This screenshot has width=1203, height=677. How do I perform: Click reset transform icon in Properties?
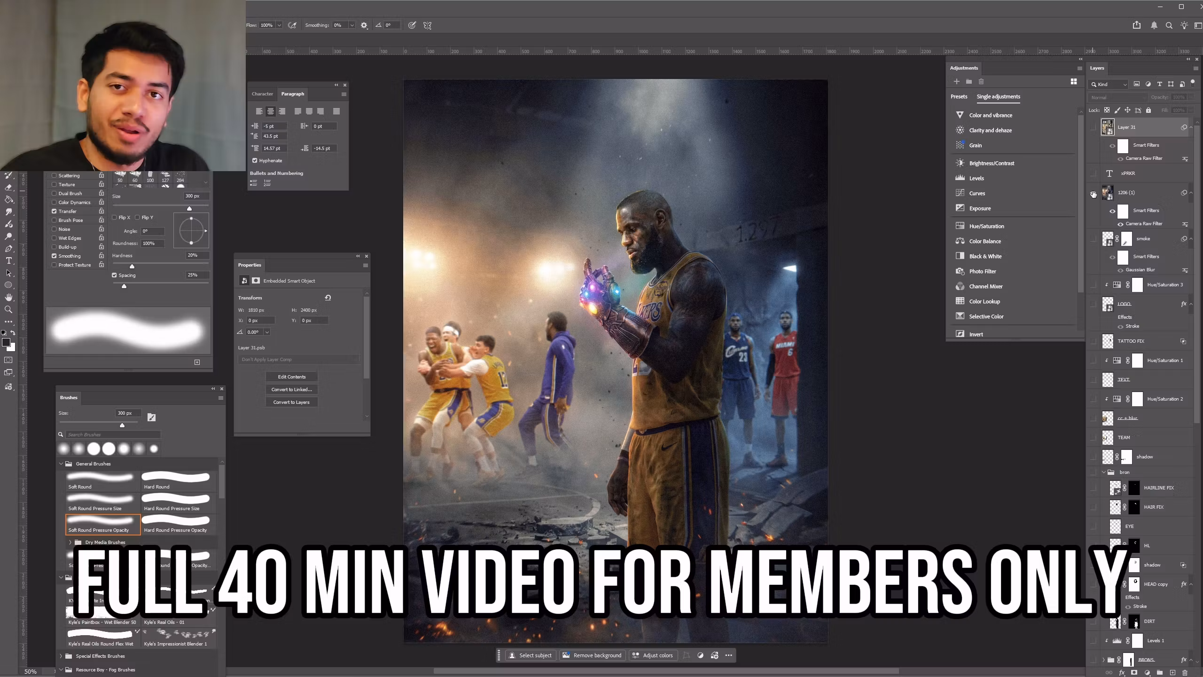point(328,298)
